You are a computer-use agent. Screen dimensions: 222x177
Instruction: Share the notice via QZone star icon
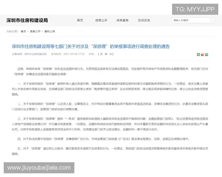[206, 55]
